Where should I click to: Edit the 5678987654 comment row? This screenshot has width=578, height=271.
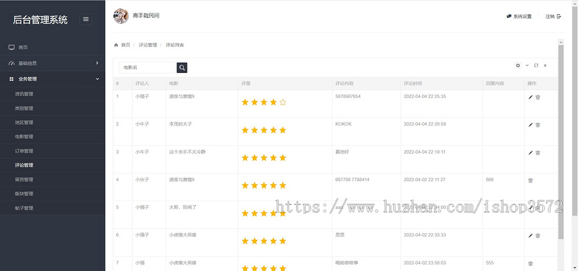click(530, 97)
